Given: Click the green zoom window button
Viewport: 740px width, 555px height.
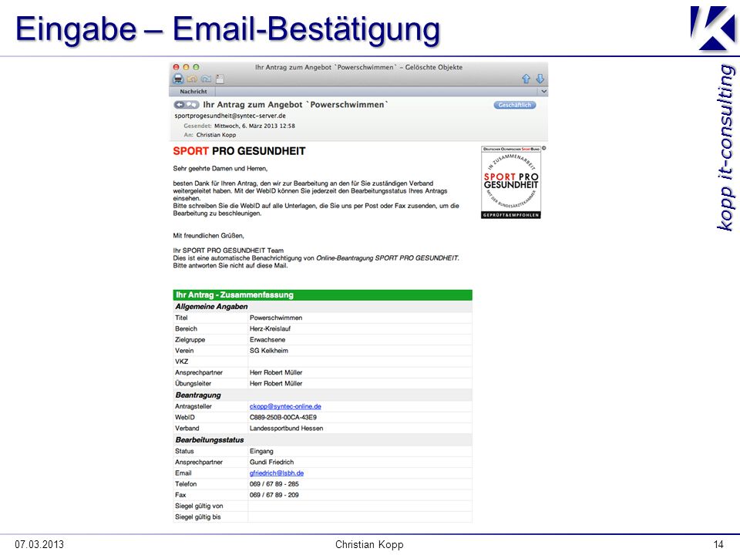Looking at the screenshot, I should click(x=196, y=67).
